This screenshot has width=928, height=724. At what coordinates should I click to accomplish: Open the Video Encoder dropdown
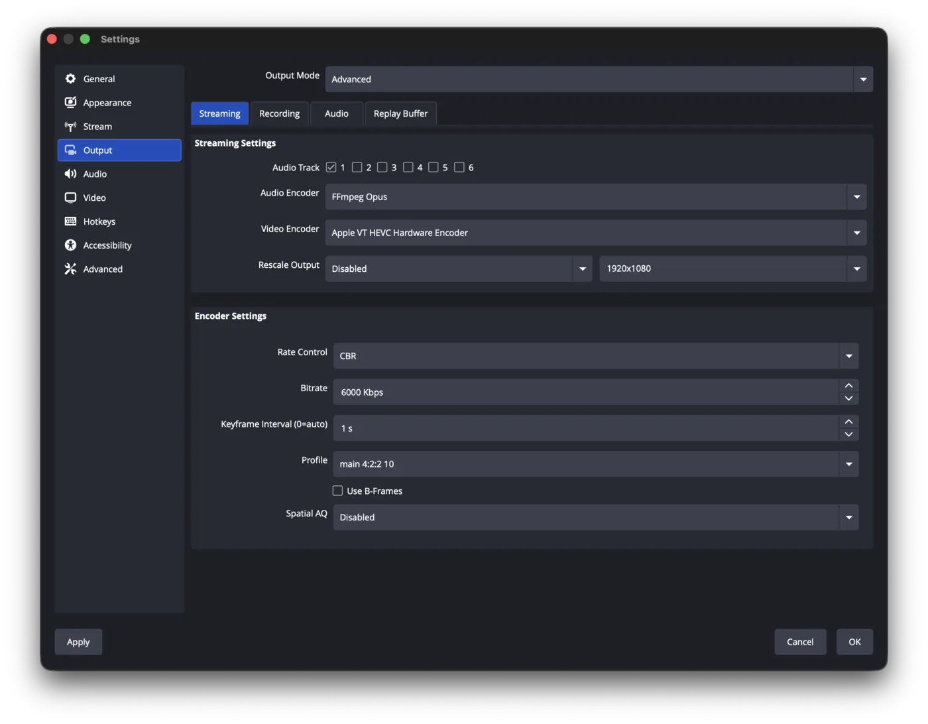click(x=595, y=233)
